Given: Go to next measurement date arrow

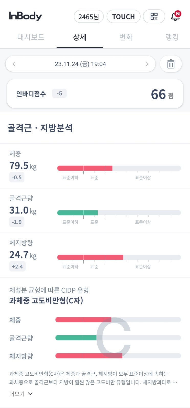Looking at the screenshot, I should pos(147,64).
